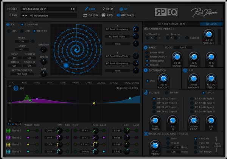Open the XY Mode dropdown showing Free
The height and width of the screenshot is (159, 227).
pyautogui.click(x=22, y=41)
